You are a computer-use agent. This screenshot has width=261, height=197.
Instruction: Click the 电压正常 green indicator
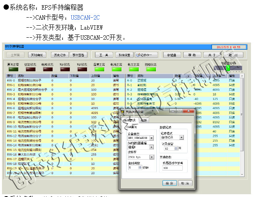point(134,69)
